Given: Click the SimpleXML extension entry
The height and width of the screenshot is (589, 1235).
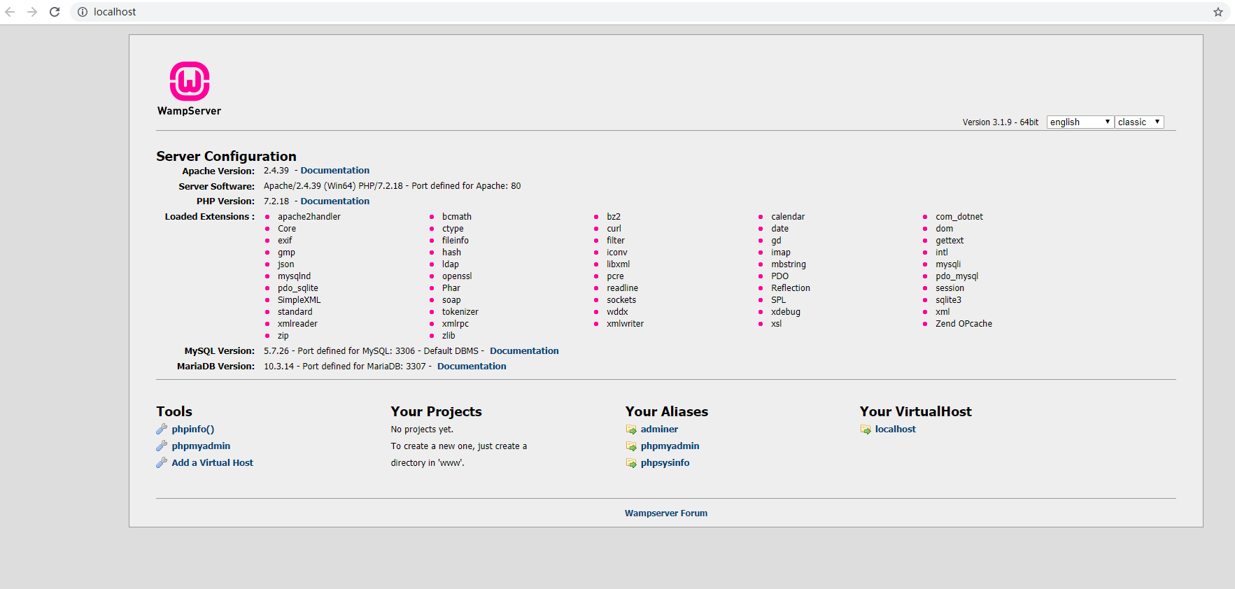Looking at the screenshot, I should click(299, 300).
